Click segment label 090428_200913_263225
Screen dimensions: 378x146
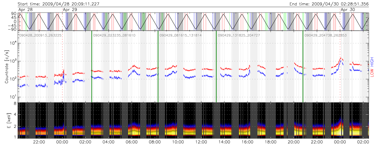click(41, 36)
